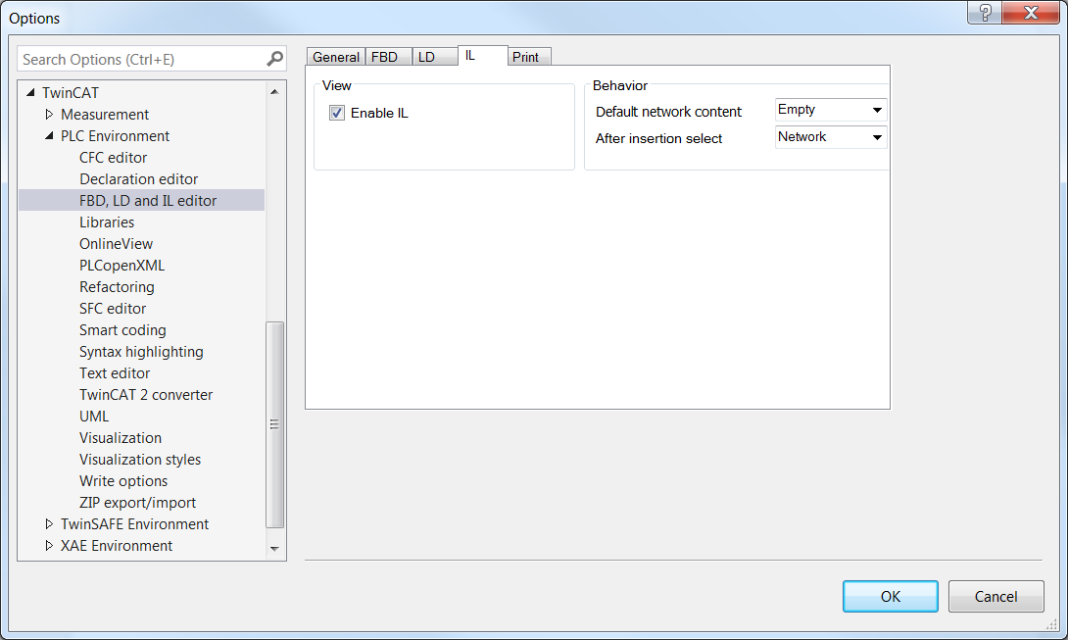Viewport: 1068px width, 640px height.
Task: Open Visualization styles options
Action: (x=140, y=460)
